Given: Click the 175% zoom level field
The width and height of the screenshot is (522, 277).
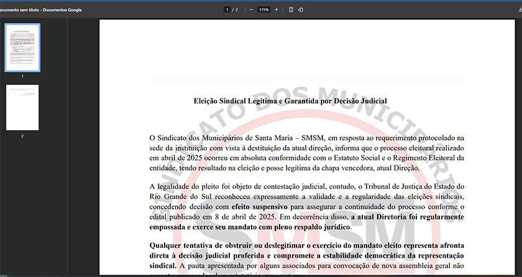Looking at the screenshot, I should (x=263, y=10).
